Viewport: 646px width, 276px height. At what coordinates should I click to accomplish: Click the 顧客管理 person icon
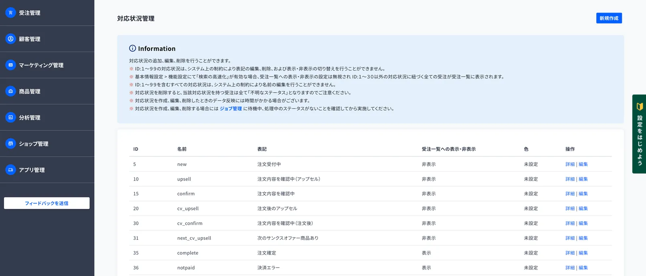click(10, 39)
